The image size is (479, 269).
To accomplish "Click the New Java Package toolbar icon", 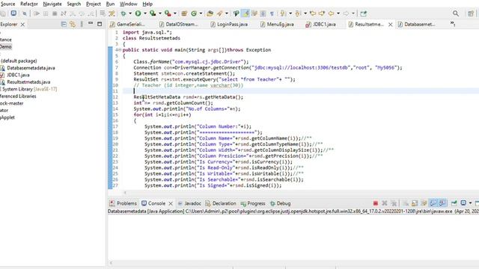I will 184,13.
